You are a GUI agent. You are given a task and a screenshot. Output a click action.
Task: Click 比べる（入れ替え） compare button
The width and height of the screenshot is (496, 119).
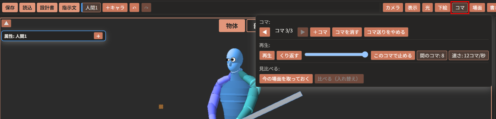(339, 79)
